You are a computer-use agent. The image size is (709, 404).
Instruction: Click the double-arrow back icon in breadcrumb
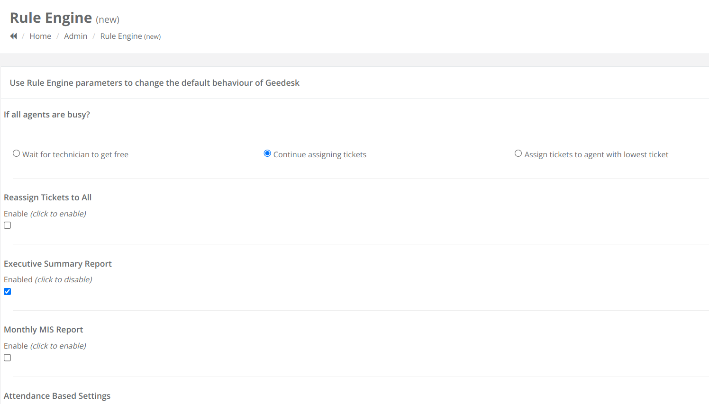pyautogui.click(x=13, y=36)
